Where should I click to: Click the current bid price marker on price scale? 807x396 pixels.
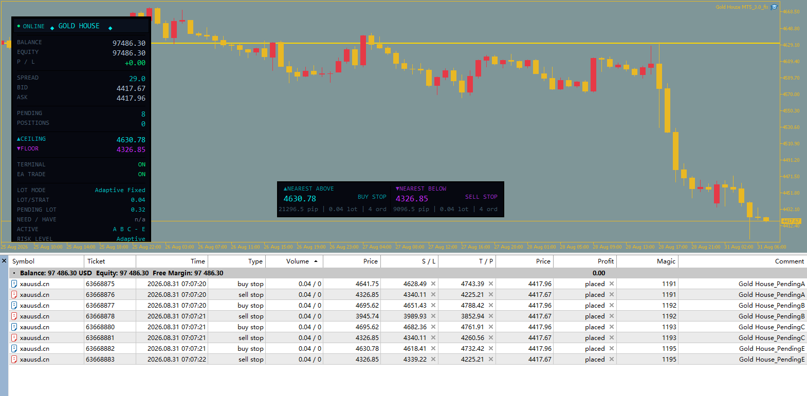(x=791, y=221)
